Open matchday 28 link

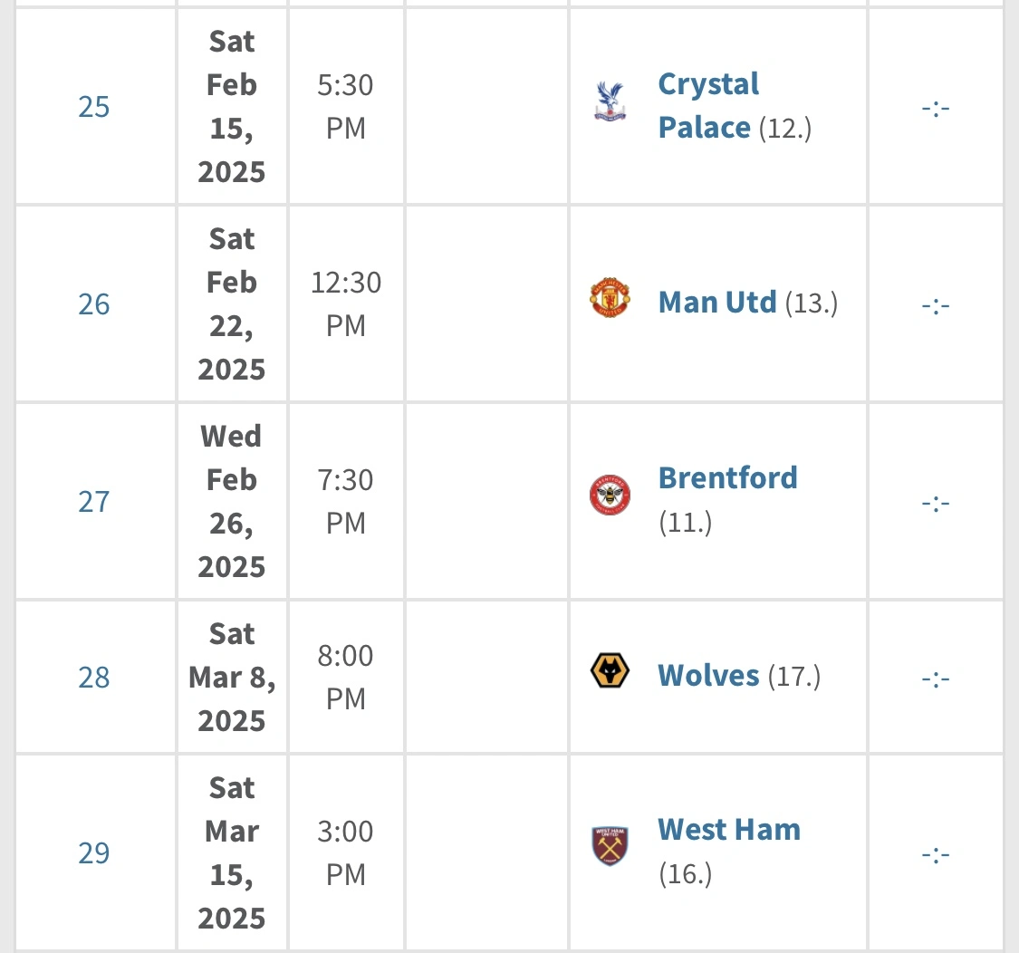coord(94,677)
